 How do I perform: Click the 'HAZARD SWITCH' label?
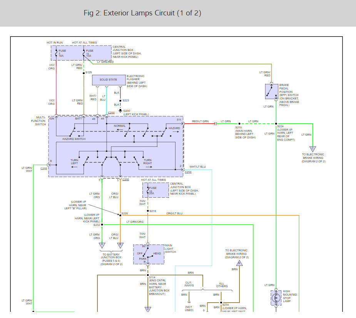[74, 139]
